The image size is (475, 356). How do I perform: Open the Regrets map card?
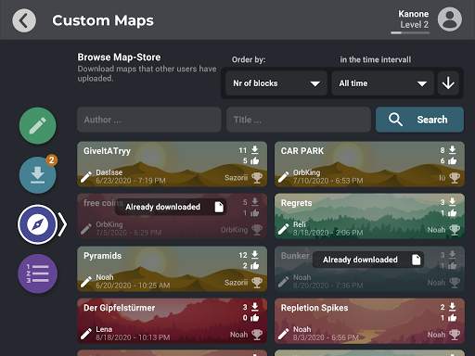pos(369,216)
